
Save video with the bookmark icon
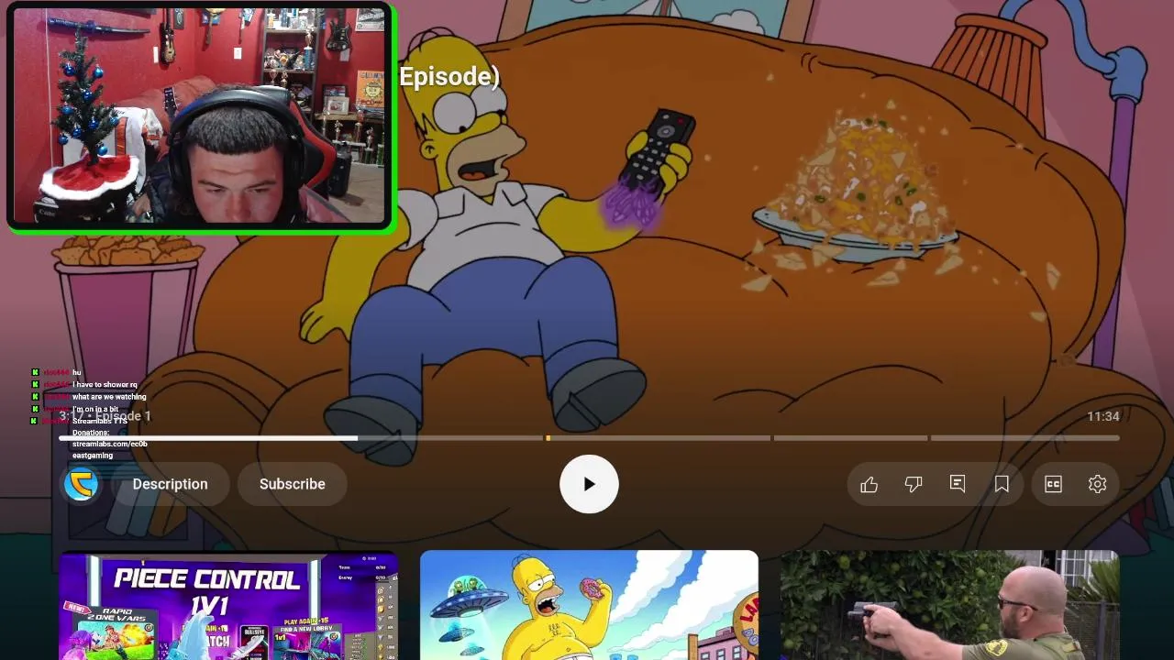[1002, 484]
